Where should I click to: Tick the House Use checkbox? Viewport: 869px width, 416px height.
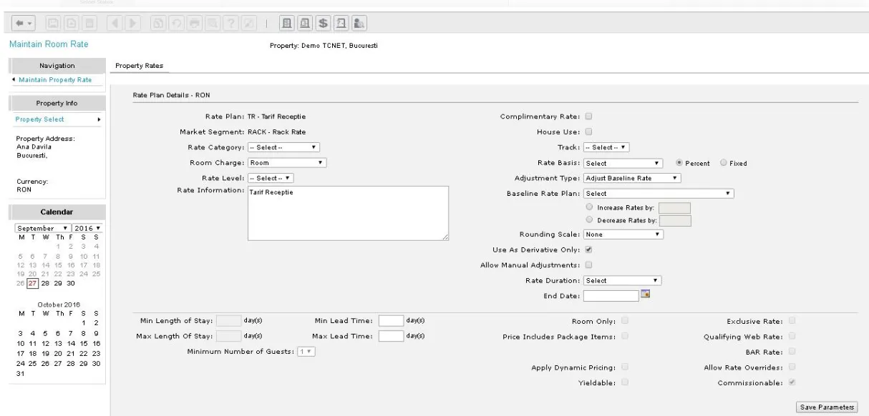click(x=588, y=132)
